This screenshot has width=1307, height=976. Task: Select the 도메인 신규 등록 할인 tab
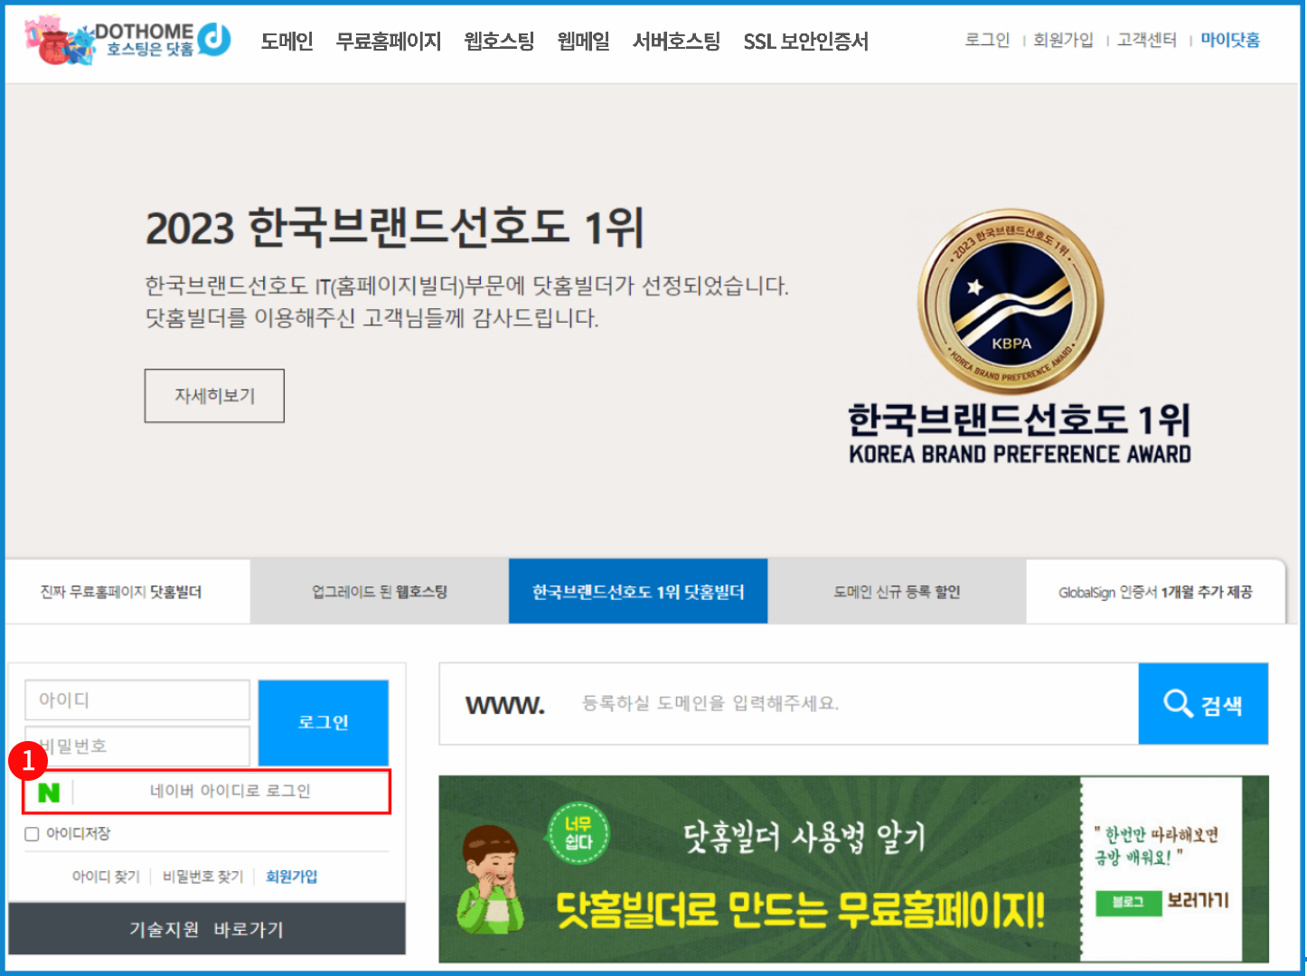[897, 591]
